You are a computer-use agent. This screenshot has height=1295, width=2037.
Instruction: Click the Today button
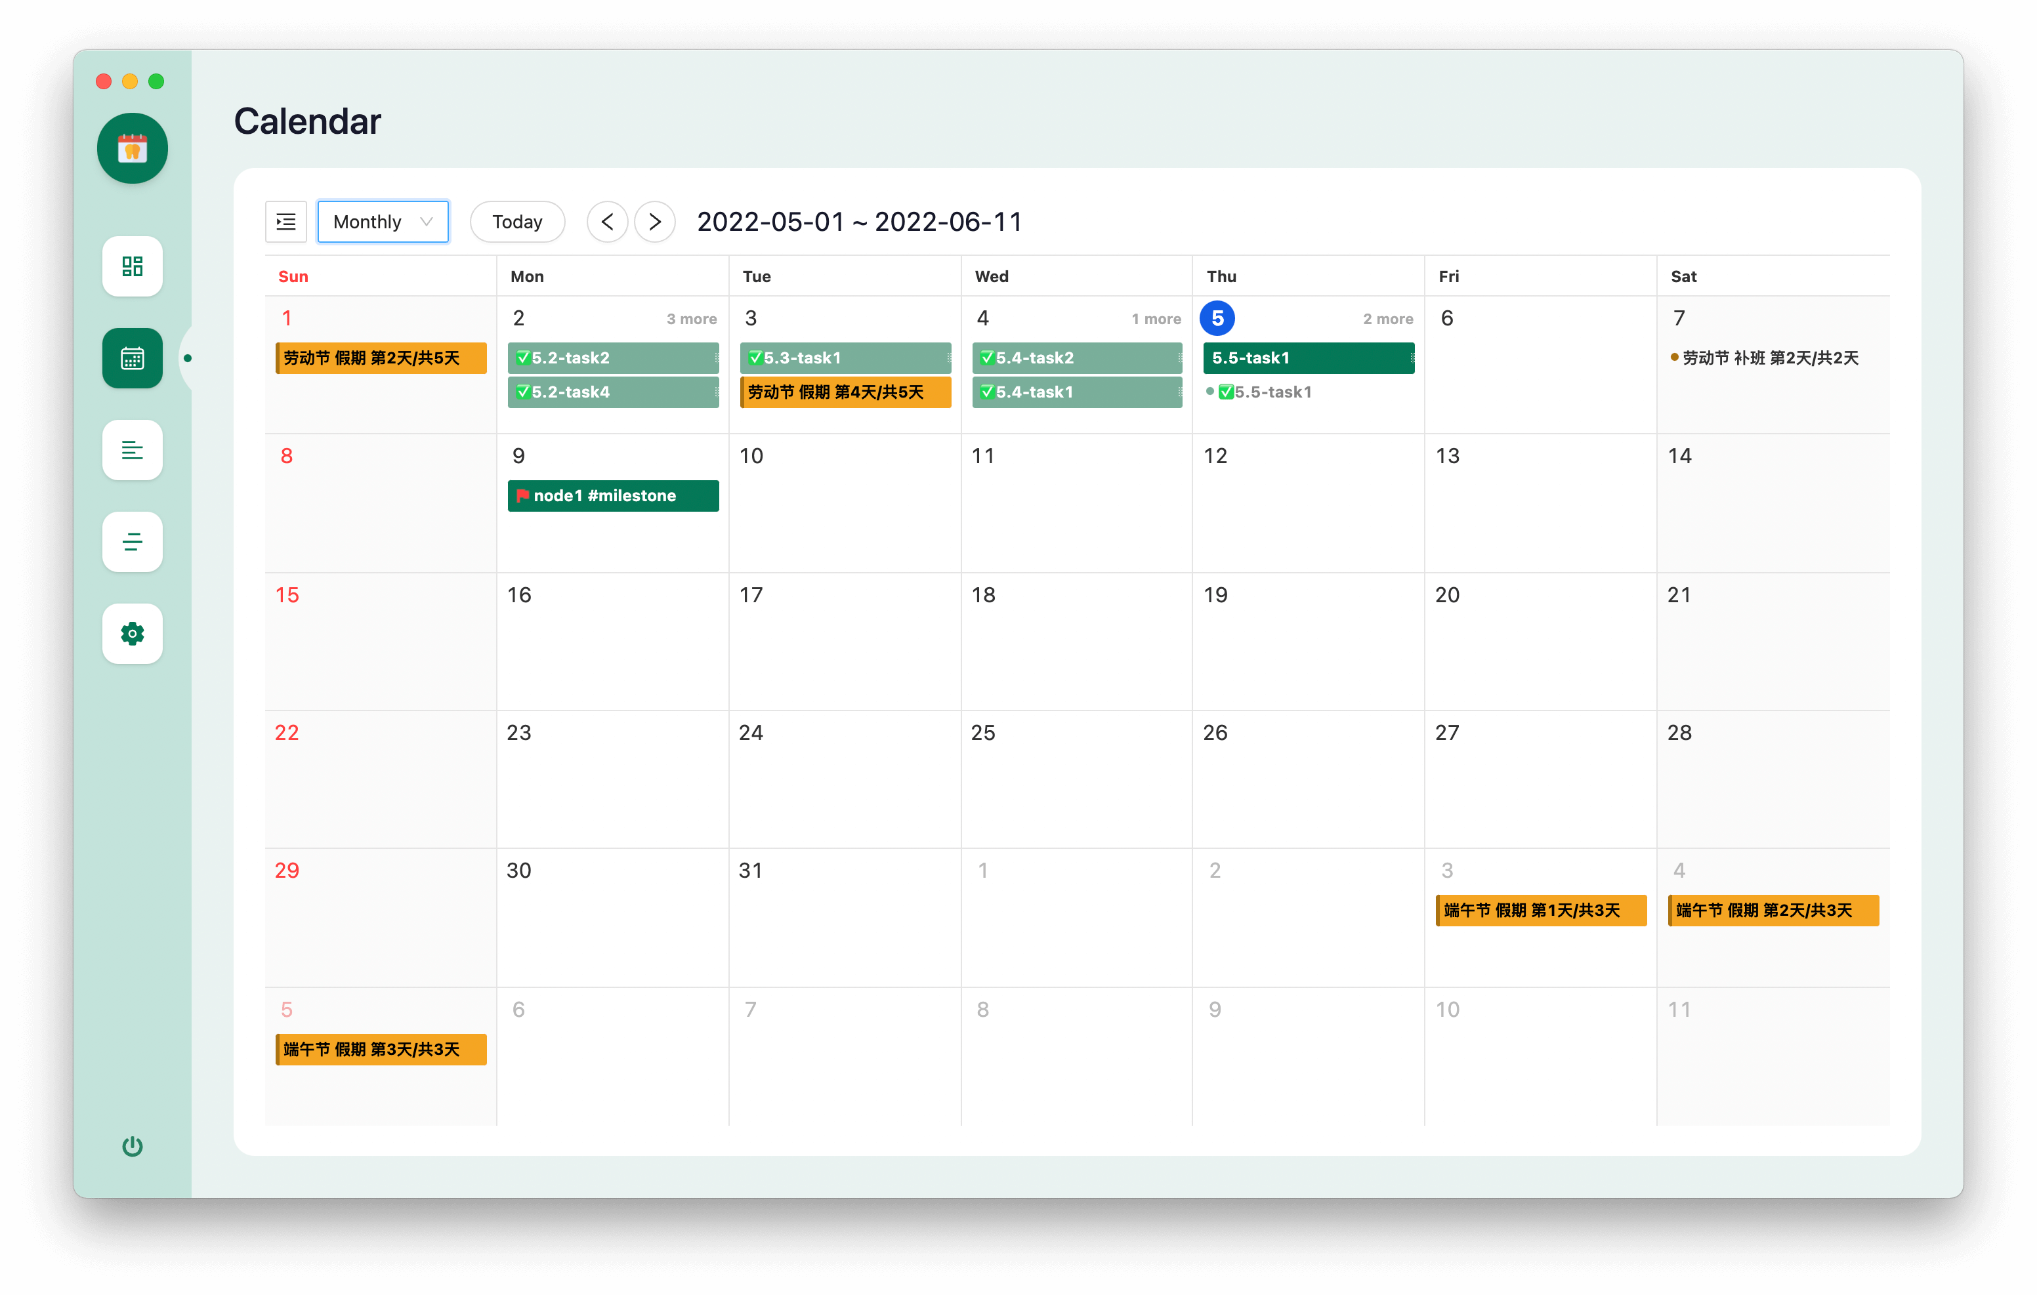517,222
